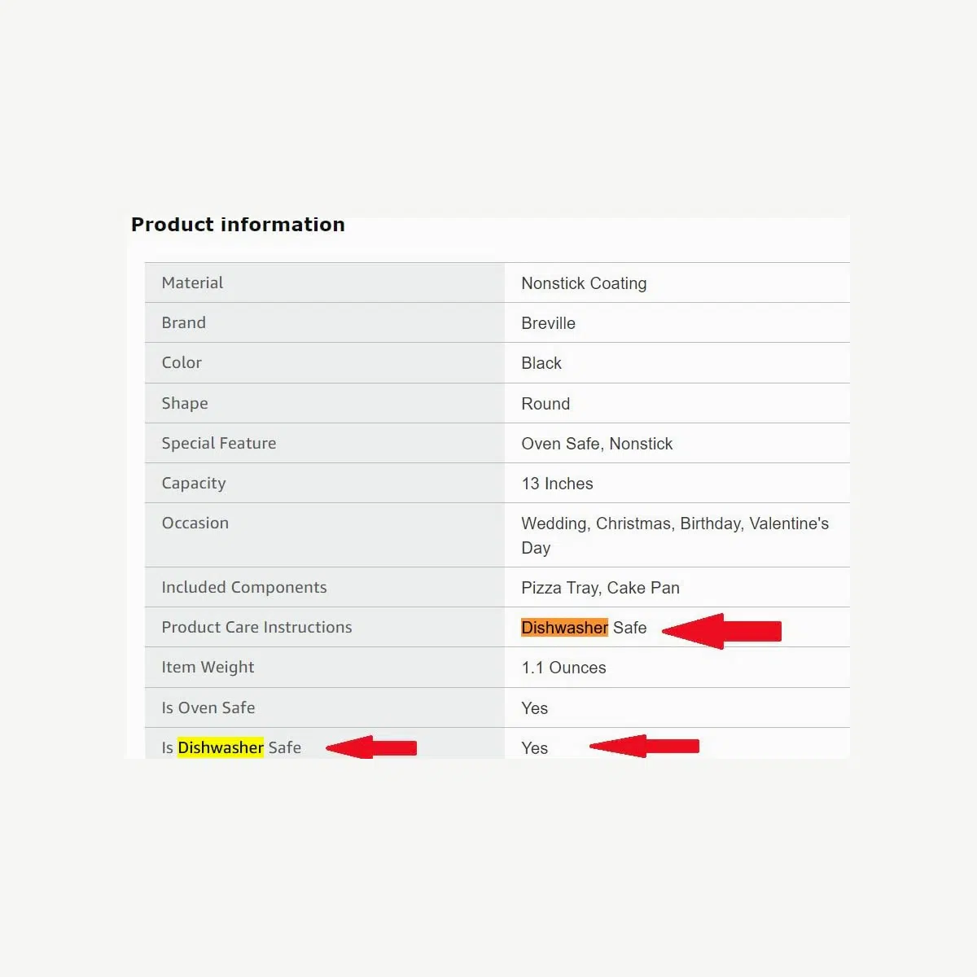This screenshot has width=977, height=977.
Task: Click the red arrow beside the final Yes value
Action: [x=644, y=746]
